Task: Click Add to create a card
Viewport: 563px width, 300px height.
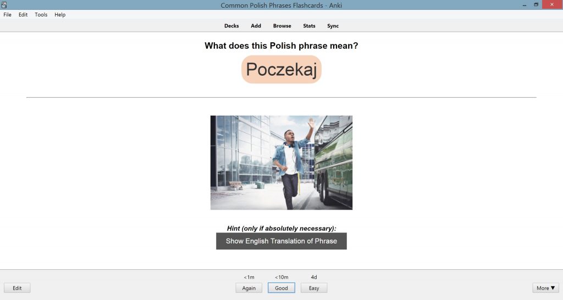Action: [x=256, y=26]
